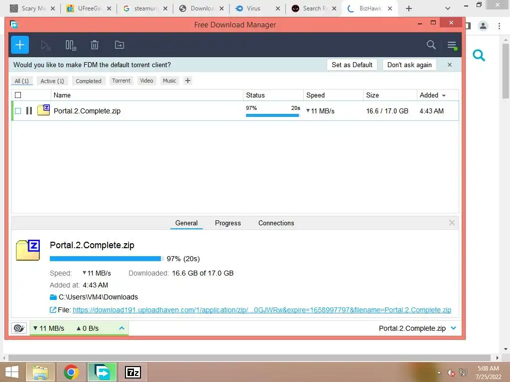The image size is (510, 382).
Task: Click the large zip icon in General panel
Action: 28,250
